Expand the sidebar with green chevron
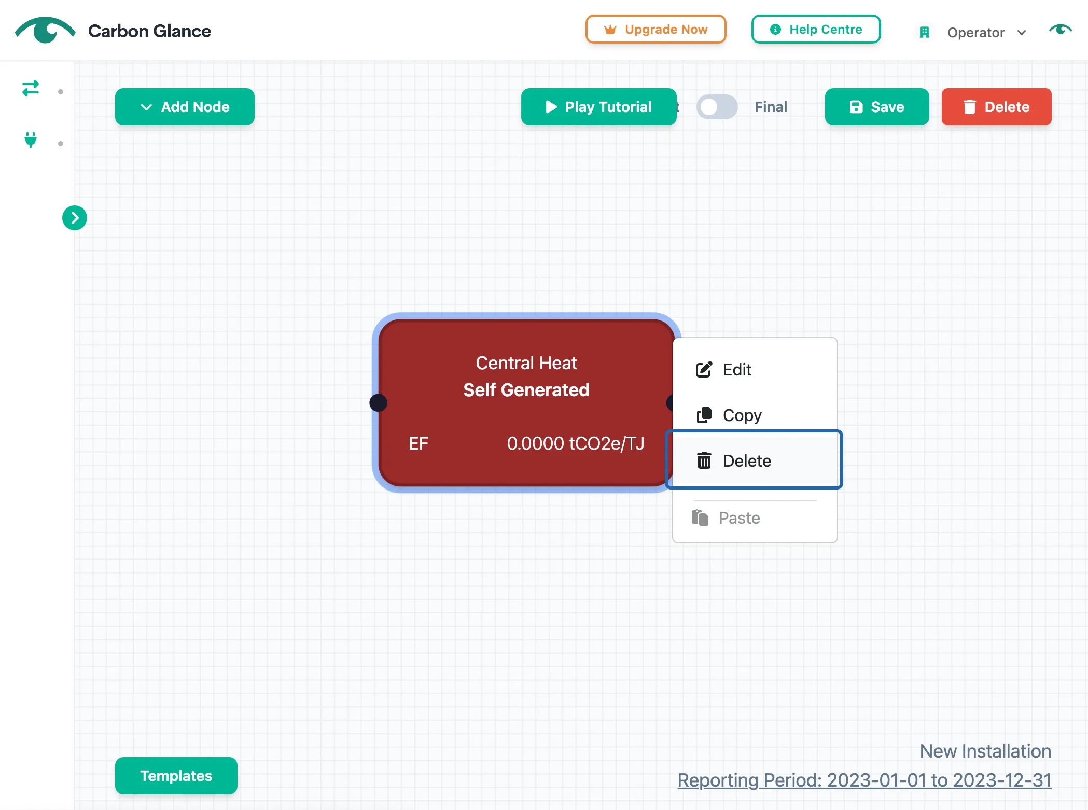This screenshot has height=810, width=1088. pyautogui.click(x=75, y=218)
